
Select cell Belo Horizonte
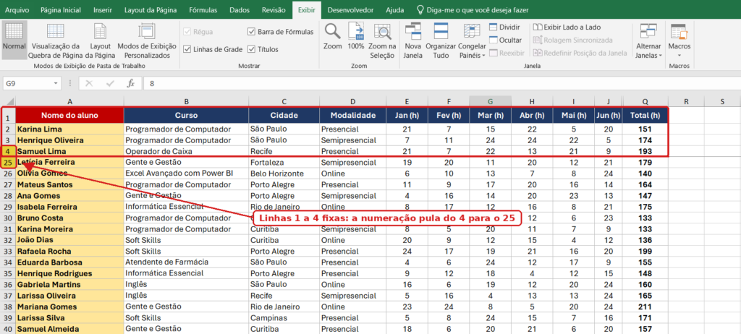pos(284,174)
